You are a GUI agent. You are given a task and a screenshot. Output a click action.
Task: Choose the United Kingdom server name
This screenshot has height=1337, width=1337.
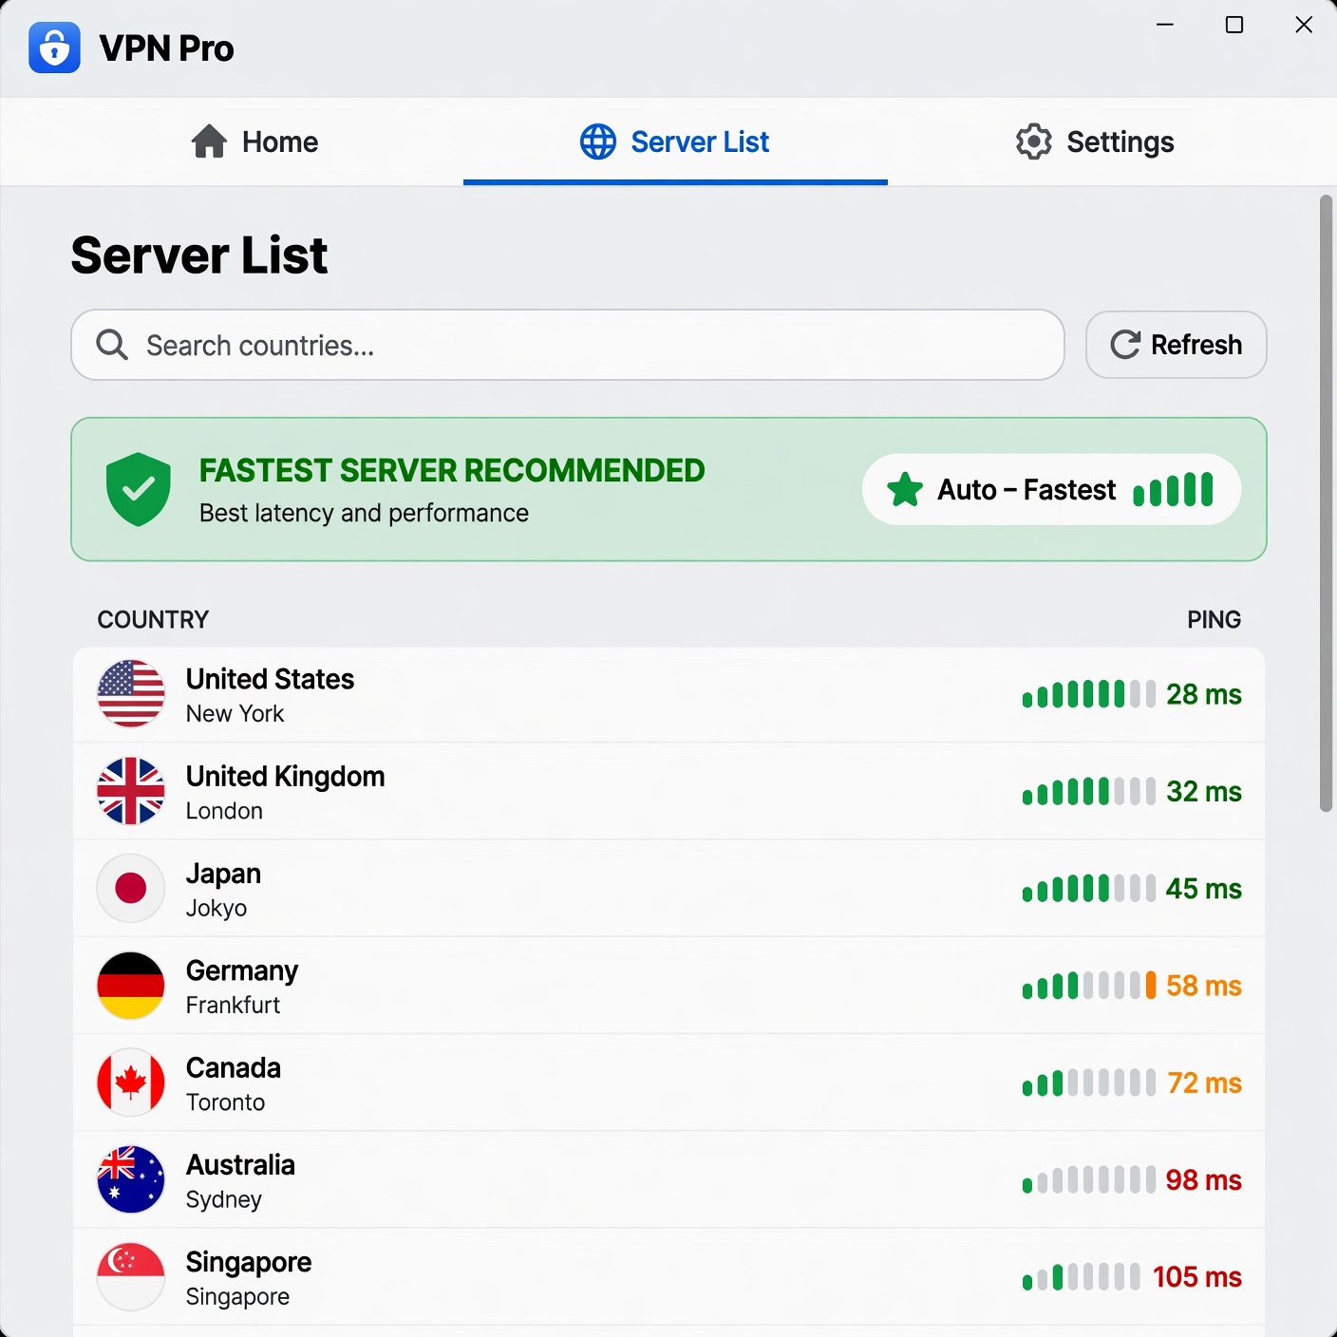tap(285, 777)
